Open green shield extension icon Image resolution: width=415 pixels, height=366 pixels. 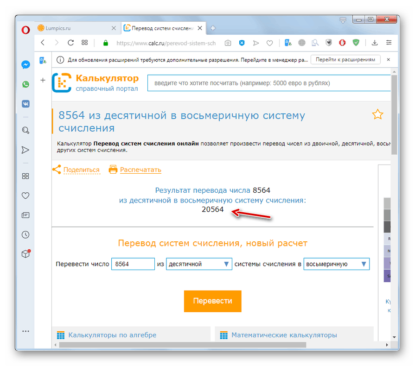click(356, 43)
